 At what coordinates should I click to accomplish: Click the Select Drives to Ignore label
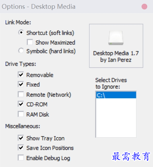[111, 83]
